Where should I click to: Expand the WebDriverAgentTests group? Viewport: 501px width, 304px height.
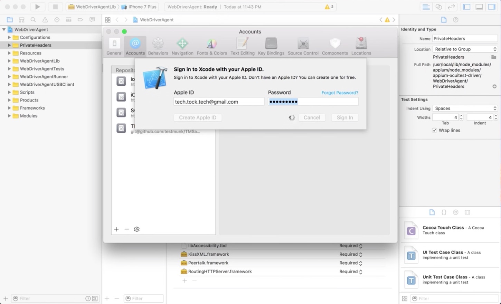9,69
